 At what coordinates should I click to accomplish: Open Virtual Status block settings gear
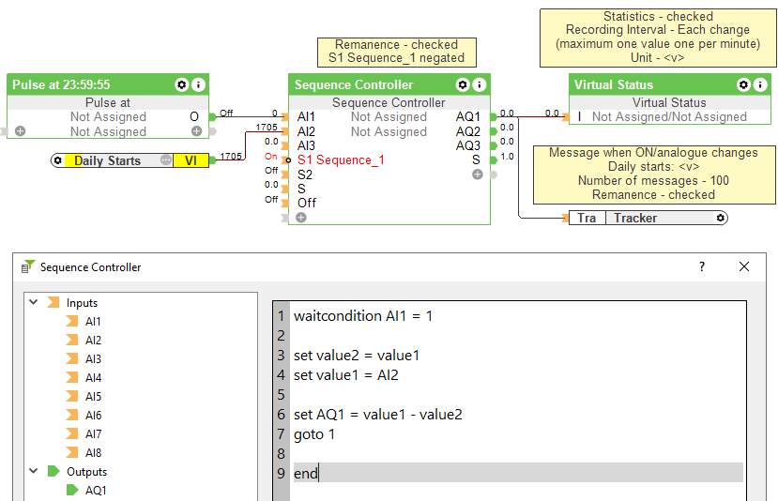coord(744,84)
